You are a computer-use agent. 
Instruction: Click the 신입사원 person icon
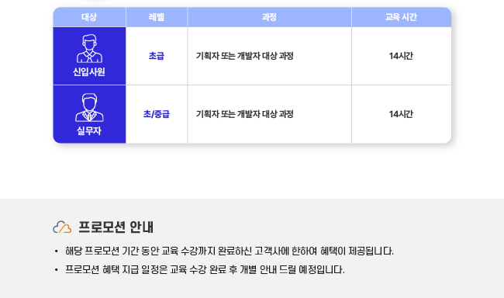tap(89, 49)
